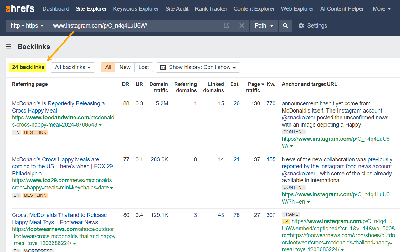This screenshot has width=400, height=252.
Task: Open the Path mode dropdown
Action: [264, 25]
